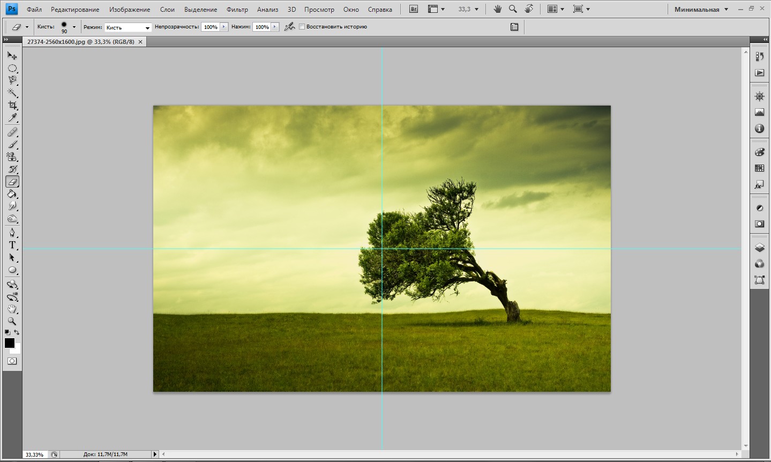Screen dimensions: 771x462
Task: Select the Ellipse shape tool
Action: coord(12,270)
